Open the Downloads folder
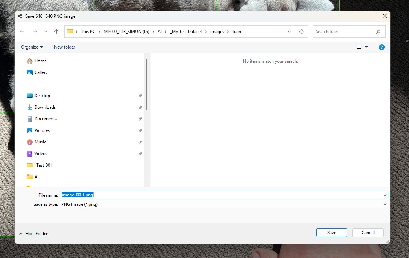 click(45, 107)
